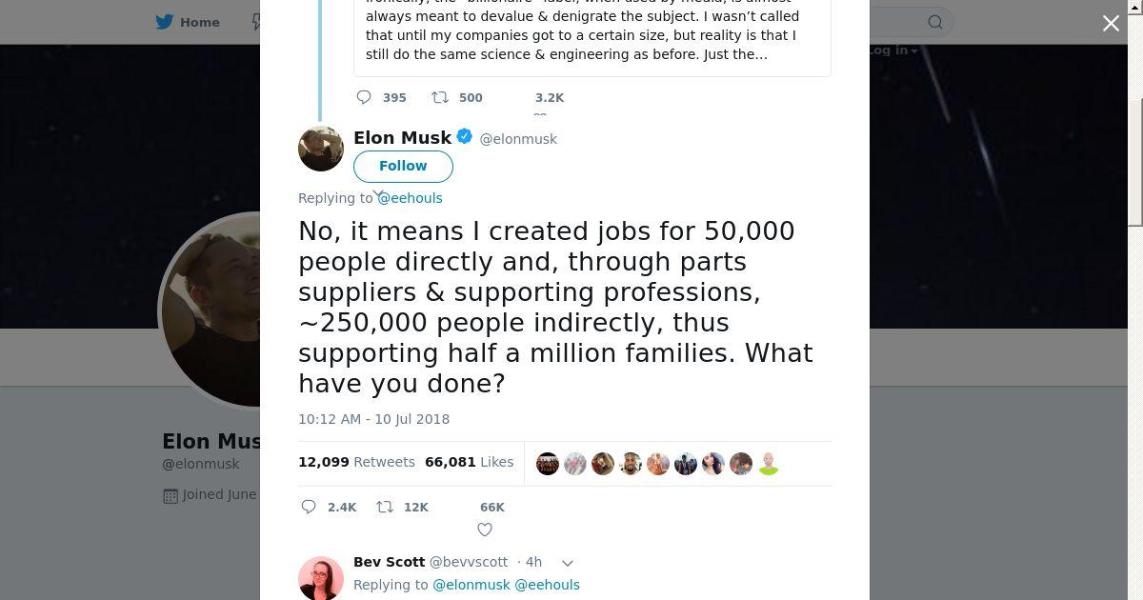
Task: Open Elon Musk's avatar beside tweet
Action: click(x=321, y=149)
